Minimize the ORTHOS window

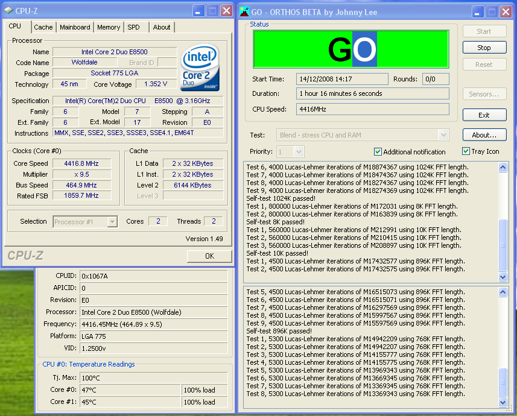[x=477, y=12]
